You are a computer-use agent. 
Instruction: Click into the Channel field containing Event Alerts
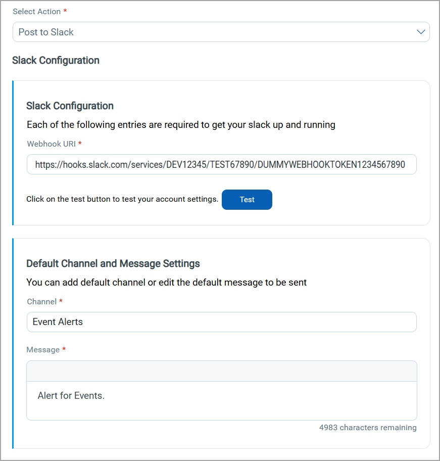coord(221,322)
